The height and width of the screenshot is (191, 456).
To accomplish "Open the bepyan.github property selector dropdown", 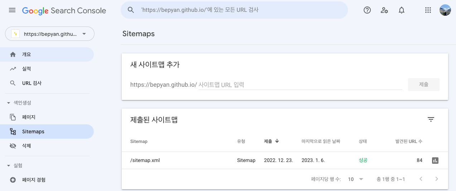I will click(x=50, y=34).
